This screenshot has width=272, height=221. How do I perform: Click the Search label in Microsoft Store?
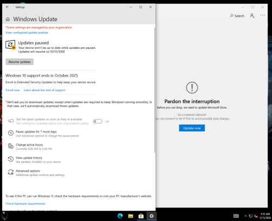pyautogui.click(x=239, y=16)
